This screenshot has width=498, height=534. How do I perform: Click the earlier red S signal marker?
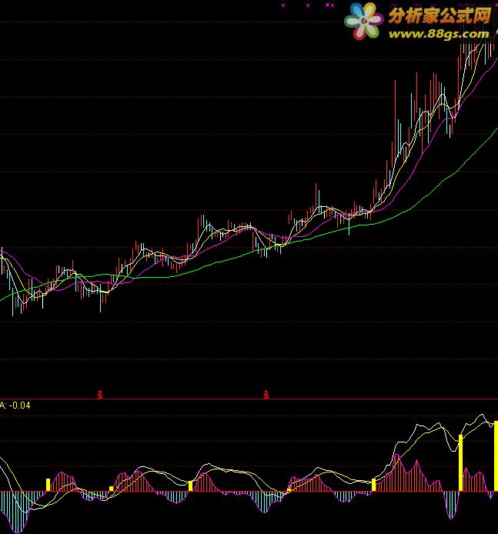100,395
